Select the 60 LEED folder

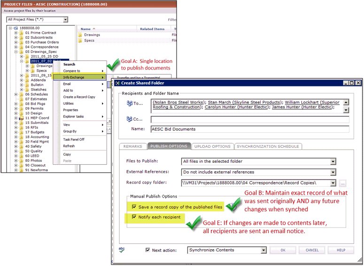[x=32, y=156]
